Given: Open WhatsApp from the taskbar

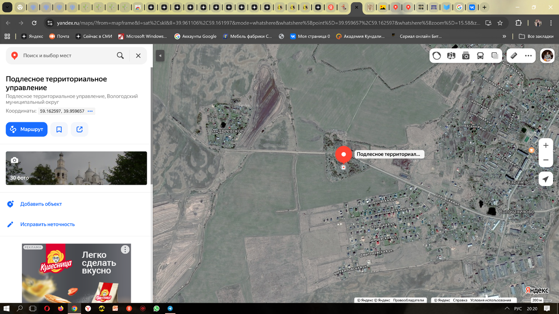Looking at the screenshot, I should click(x=157, y=308).
